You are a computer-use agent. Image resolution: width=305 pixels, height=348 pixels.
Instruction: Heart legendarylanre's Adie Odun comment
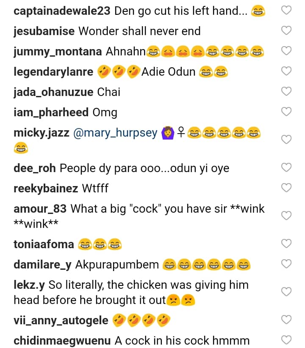[286, 71]
